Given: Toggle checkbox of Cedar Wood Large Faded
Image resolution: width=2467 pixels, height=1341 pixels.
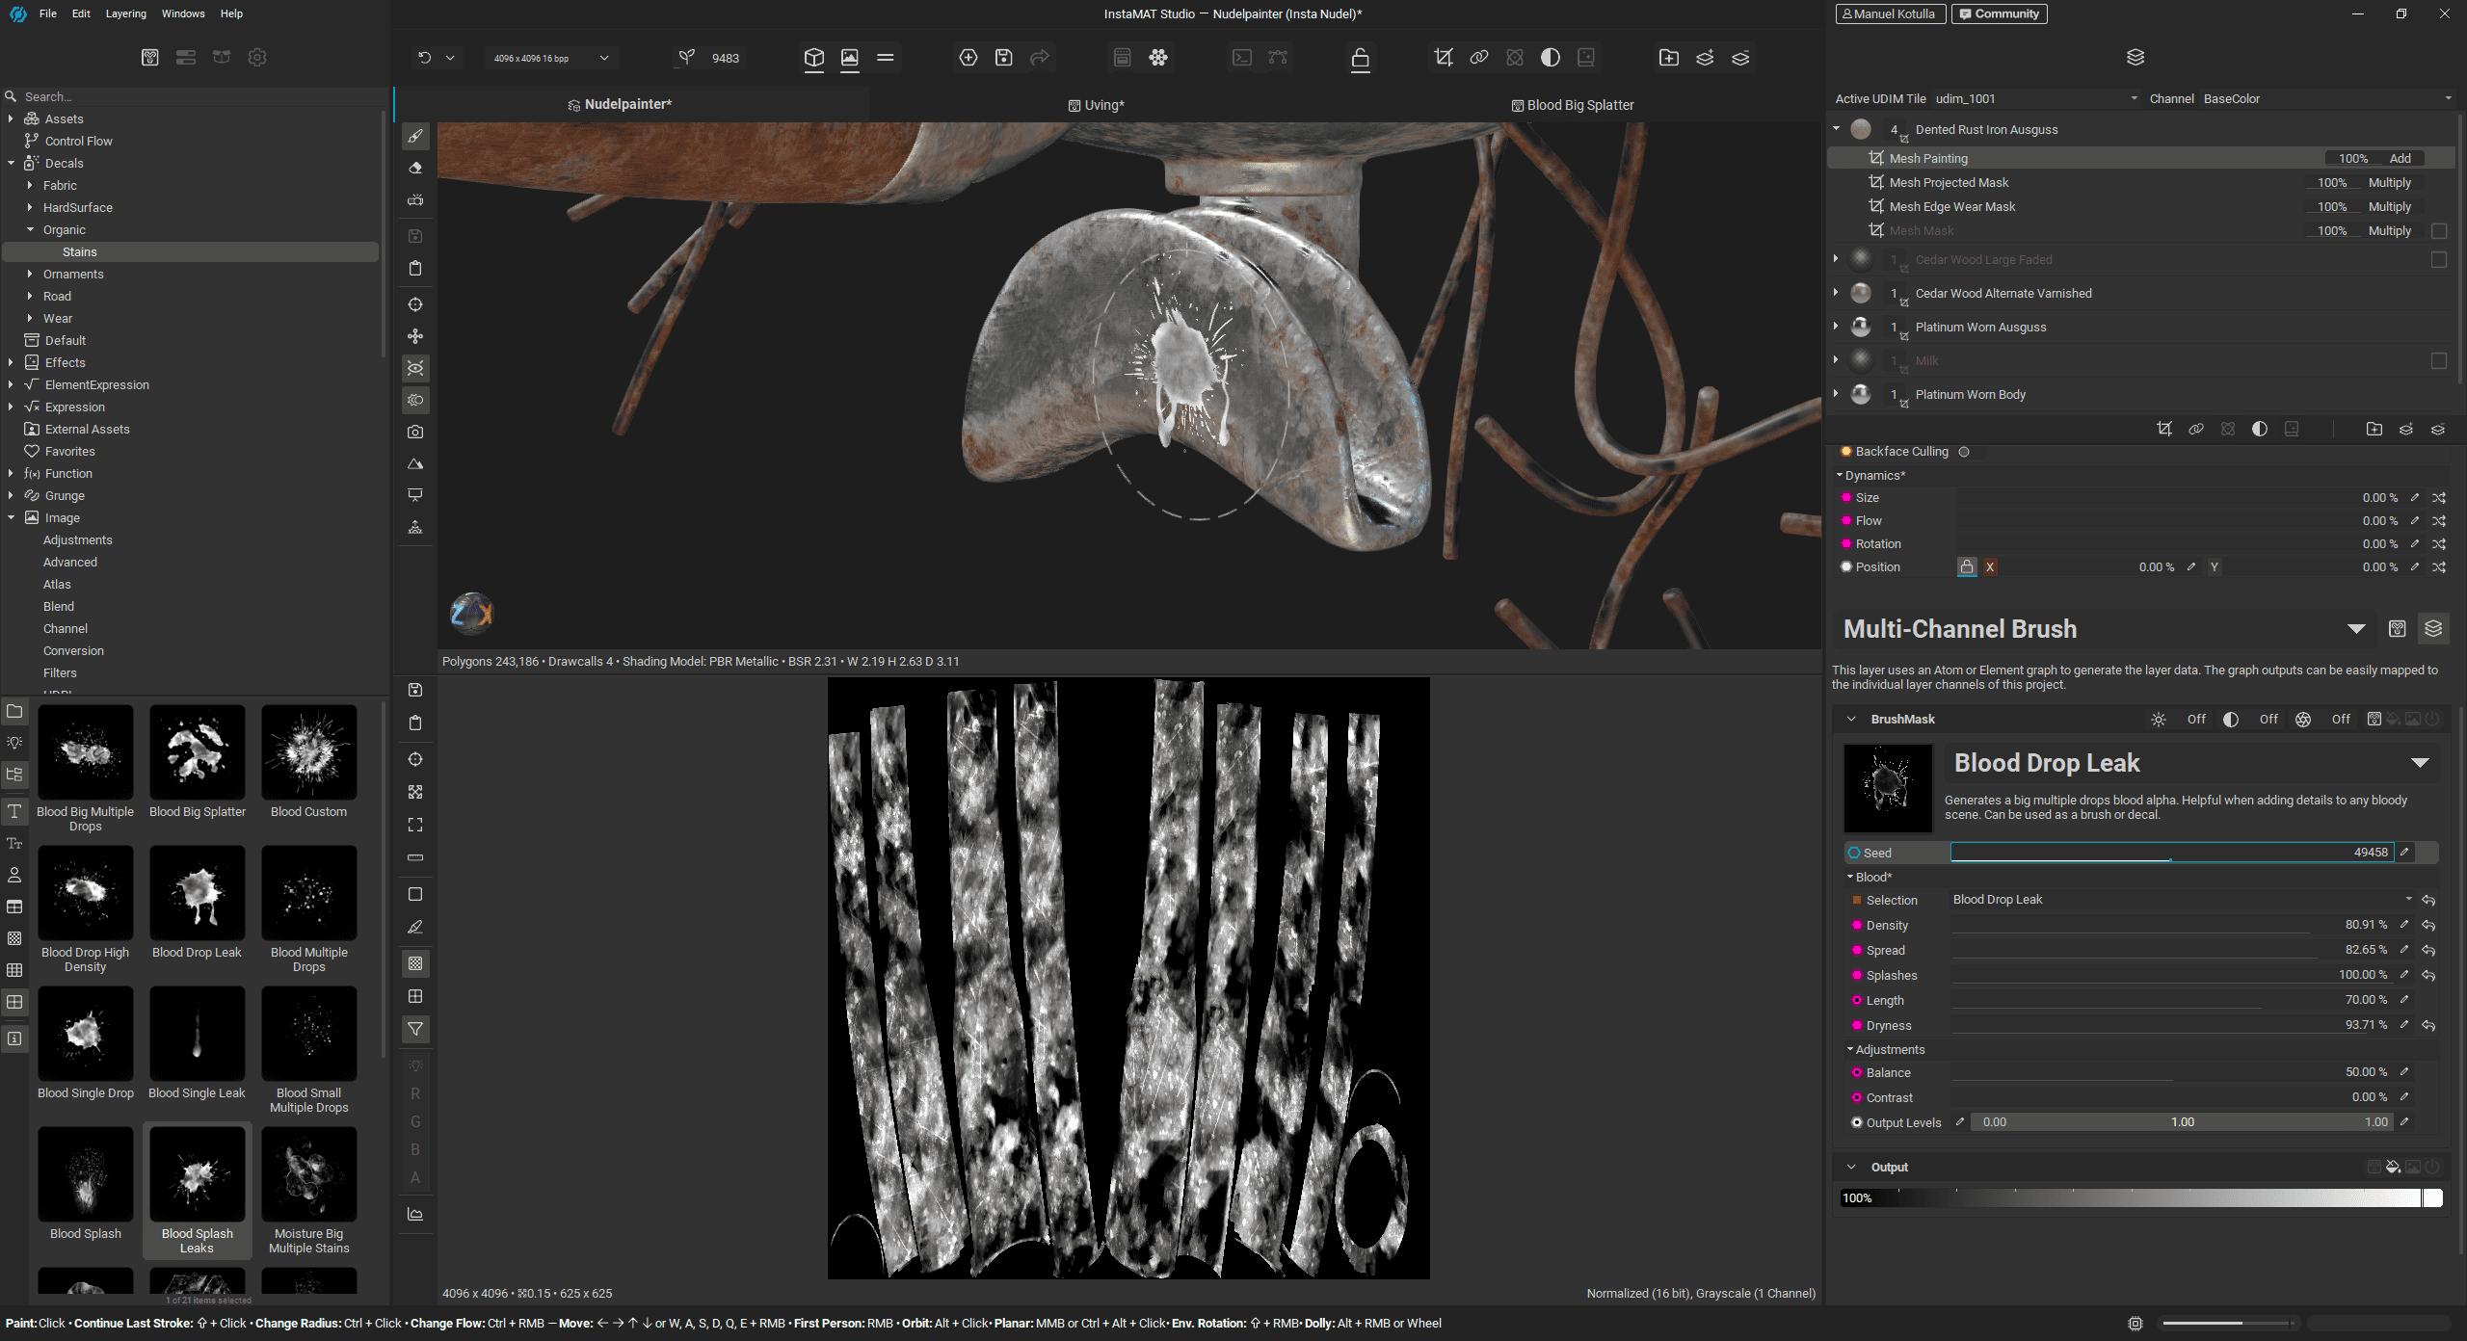Looking at the screenshot, I should [2439, 260].
